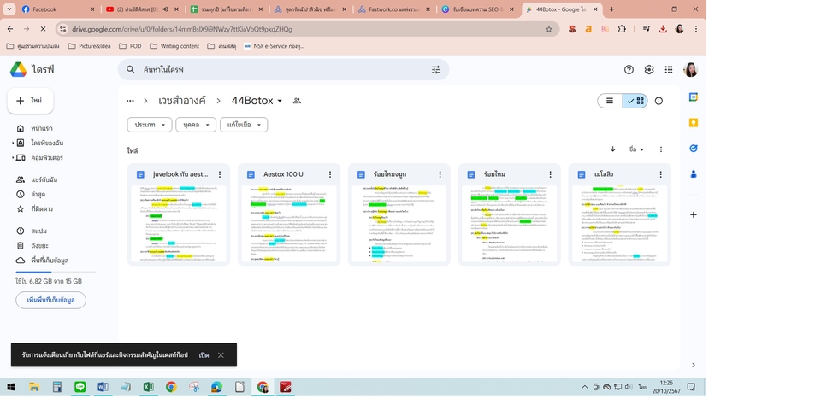This screenshot has height=410, width=821.
Task: Click storage usage progress bar
Action: (x=56, y=272)
